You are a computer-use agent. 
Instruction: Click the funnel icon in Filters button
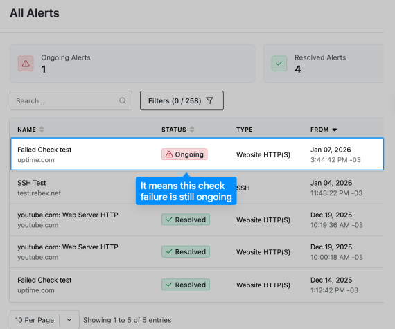coord(209,100)
